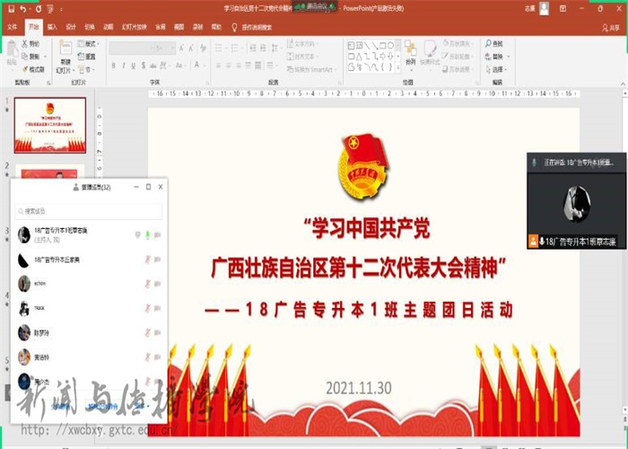Click the date text 2021.11.30 on slide
The width and height of the screenshot is (628, 449).
(x=359, y=388)
